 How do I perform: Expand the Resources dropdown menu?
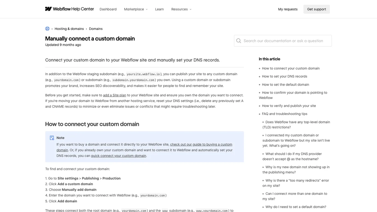click(181, 9)
